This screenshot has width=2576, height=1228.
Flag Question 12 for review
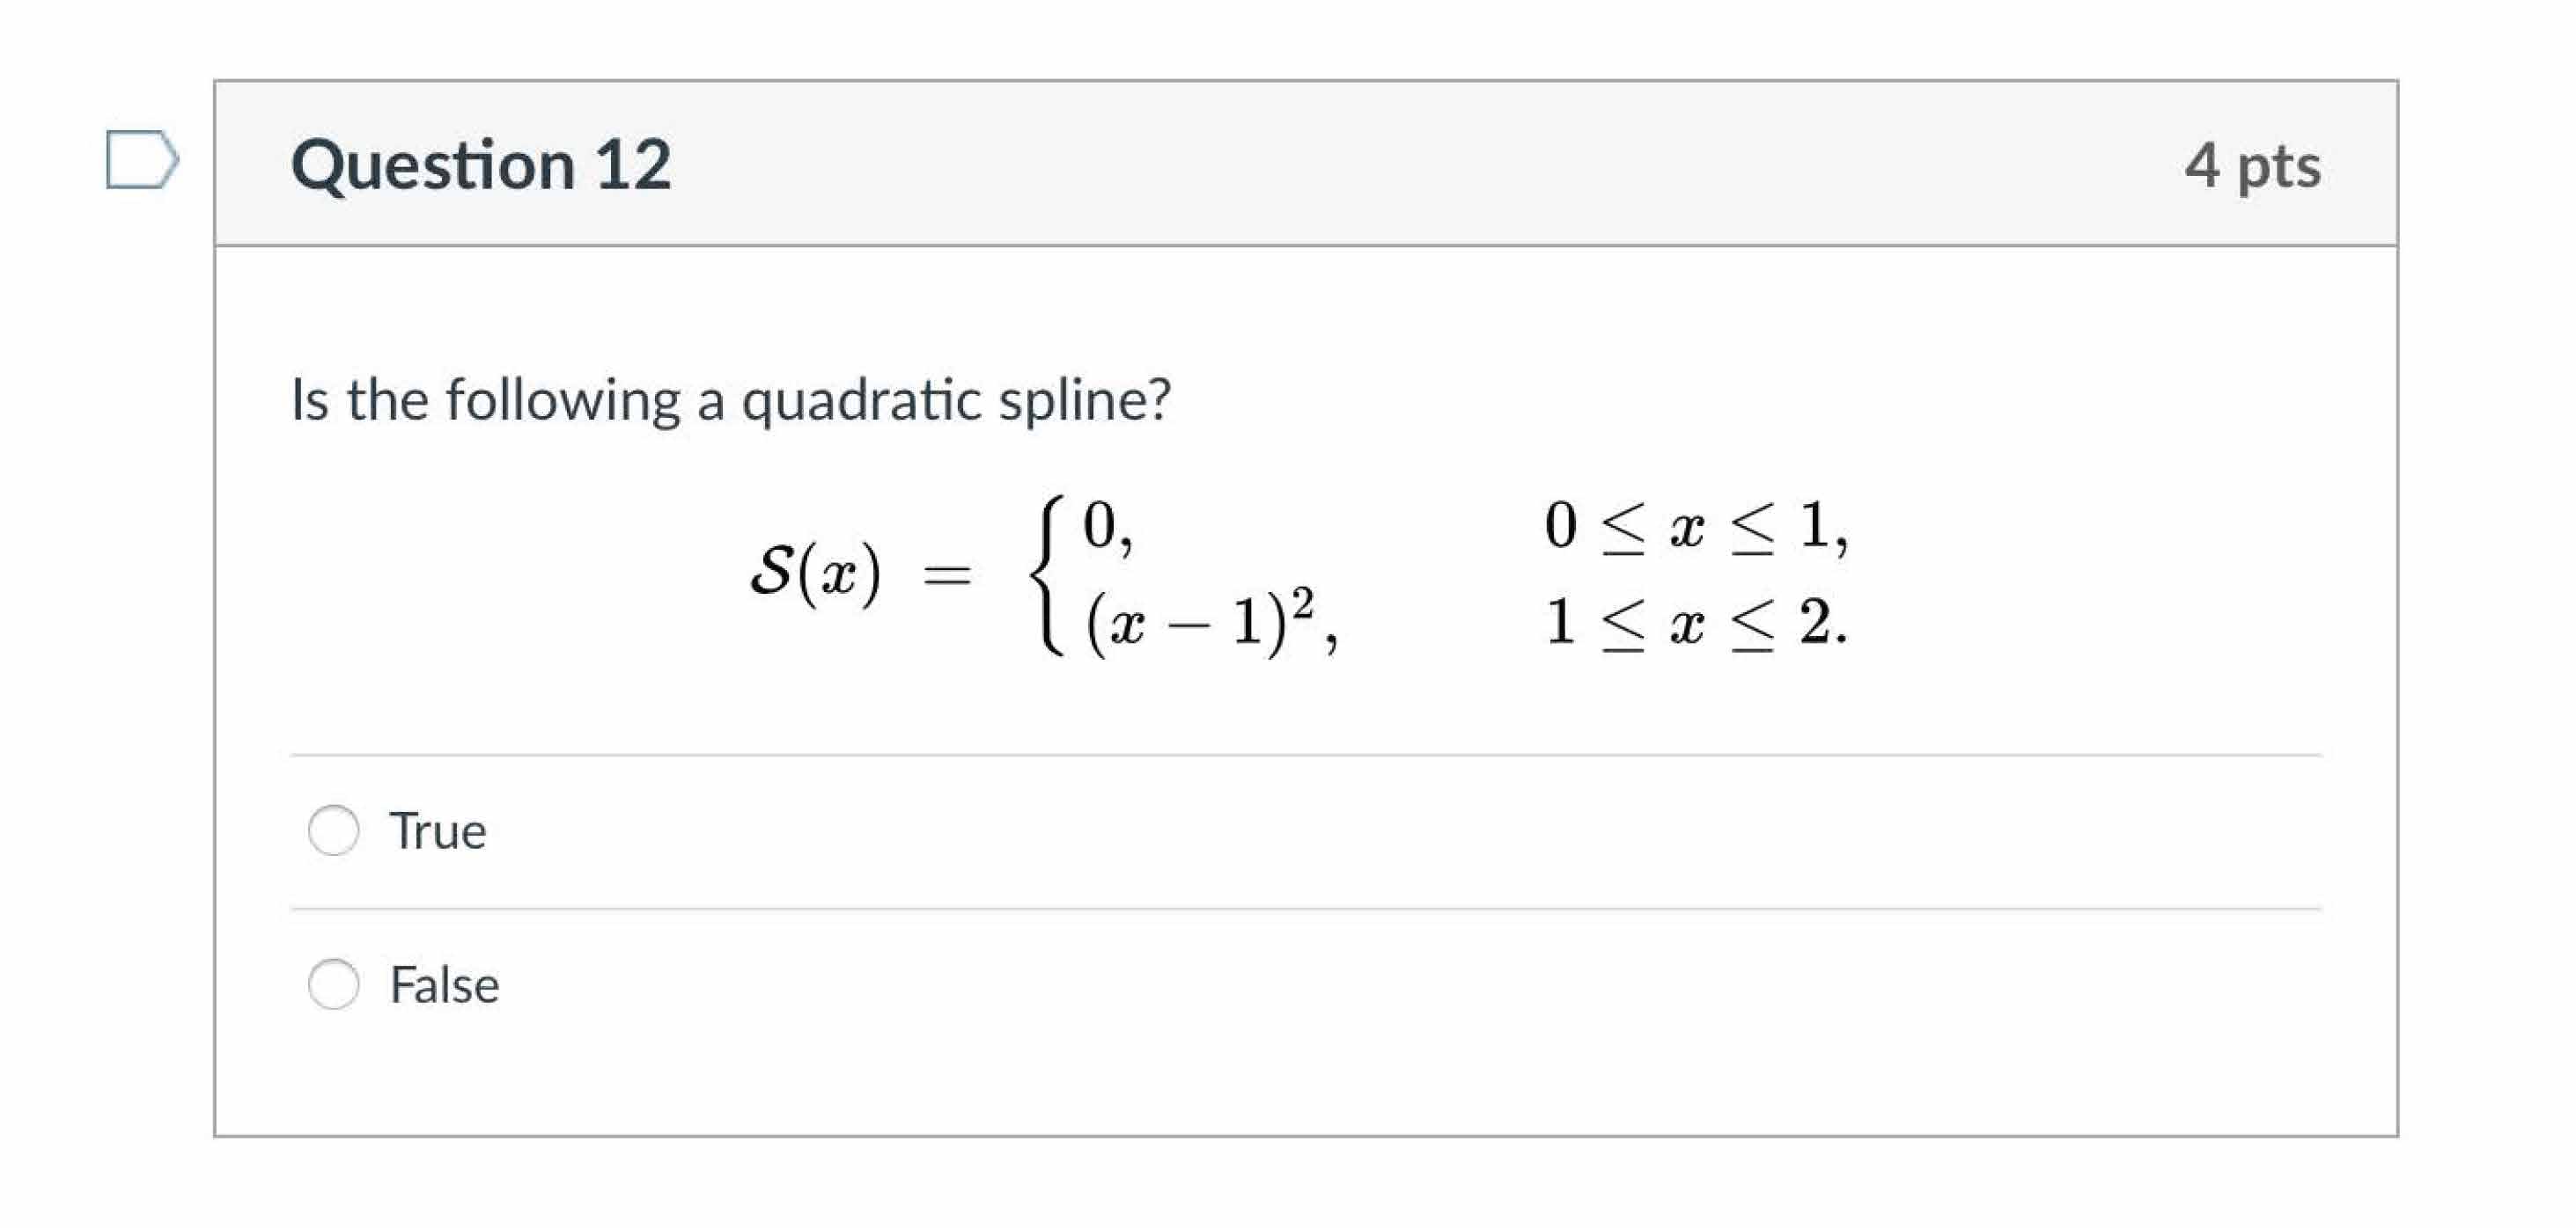pyautogui.click(x=141, y=160)
